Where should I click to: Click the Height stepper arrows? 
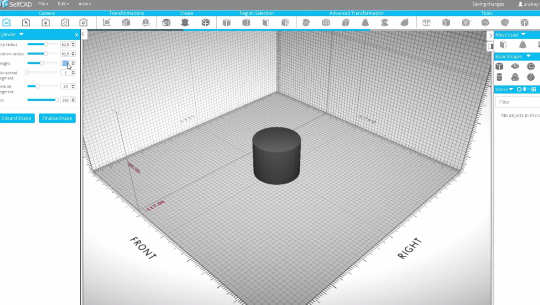(x=73, y=63)
